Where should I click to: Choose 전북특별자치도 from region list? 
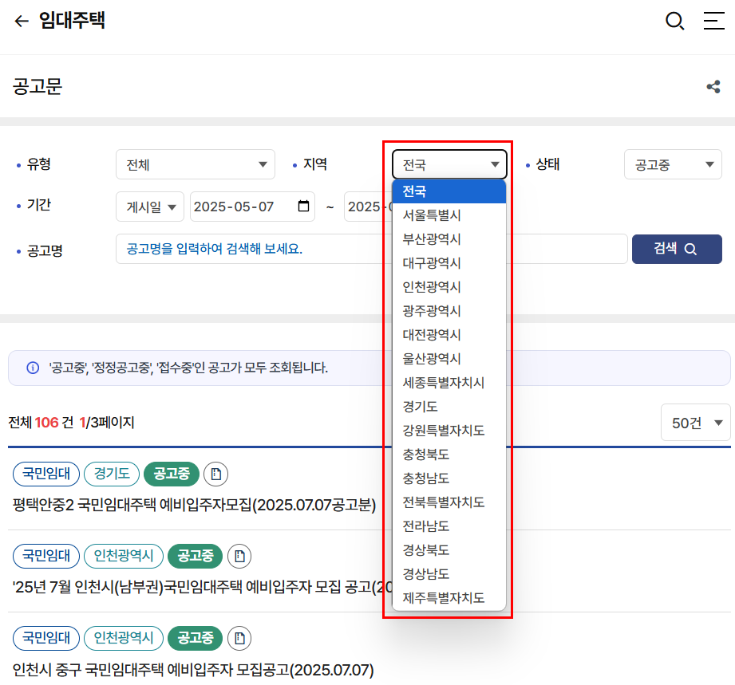(x=449, y=502)
